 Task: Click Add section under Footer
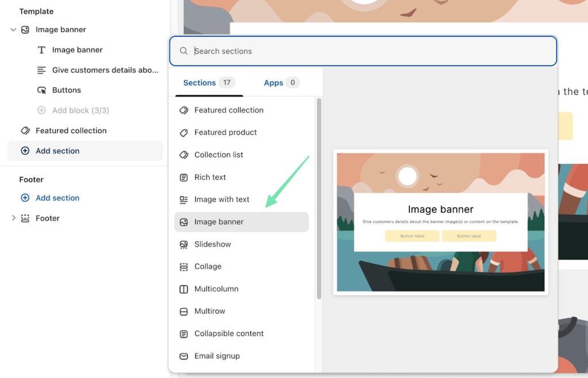click(x=57, y=198)
